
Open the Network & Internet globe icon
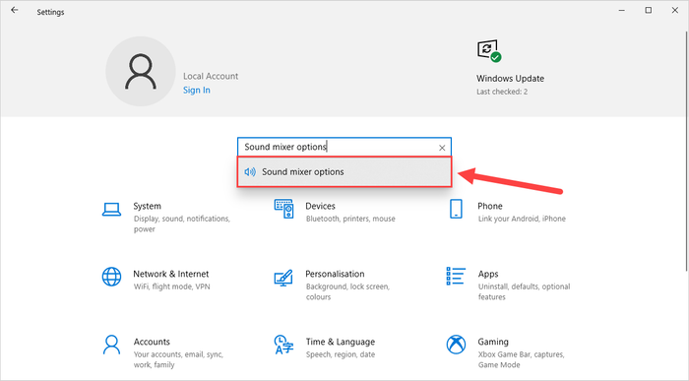point(111,277)
